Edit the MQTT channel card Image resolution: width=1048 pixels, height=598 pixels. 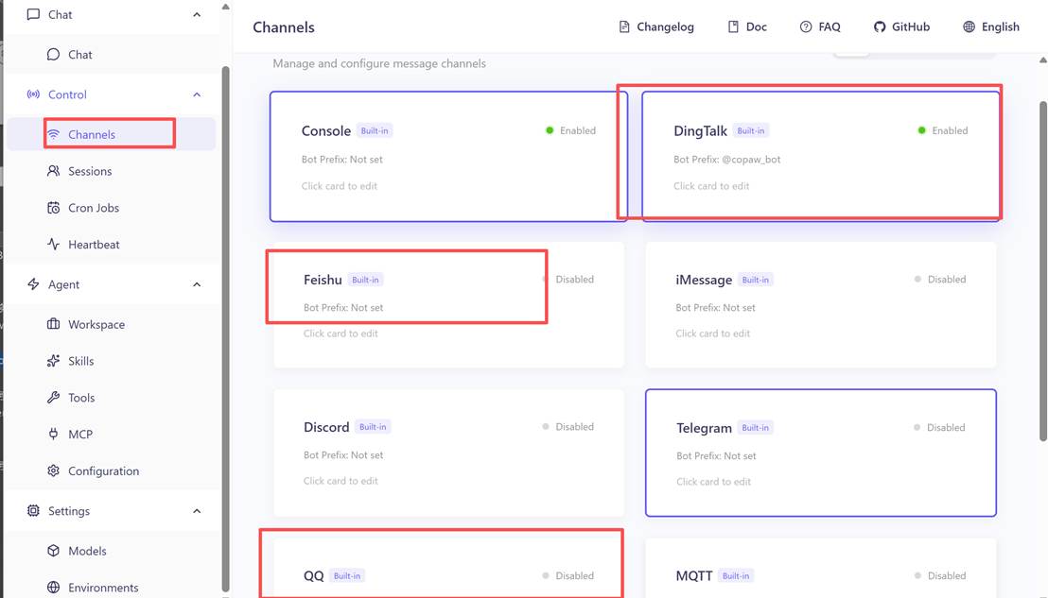click(821, 568)
